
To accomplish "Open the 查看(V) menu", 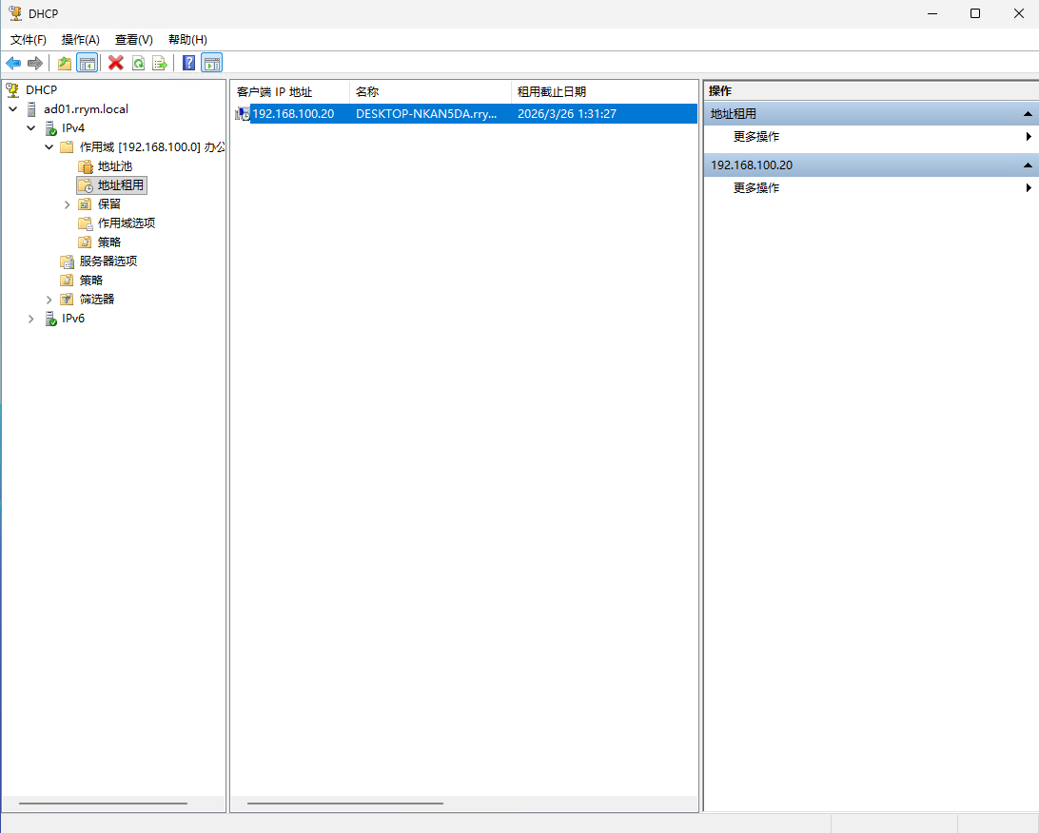I will point(133,39).
